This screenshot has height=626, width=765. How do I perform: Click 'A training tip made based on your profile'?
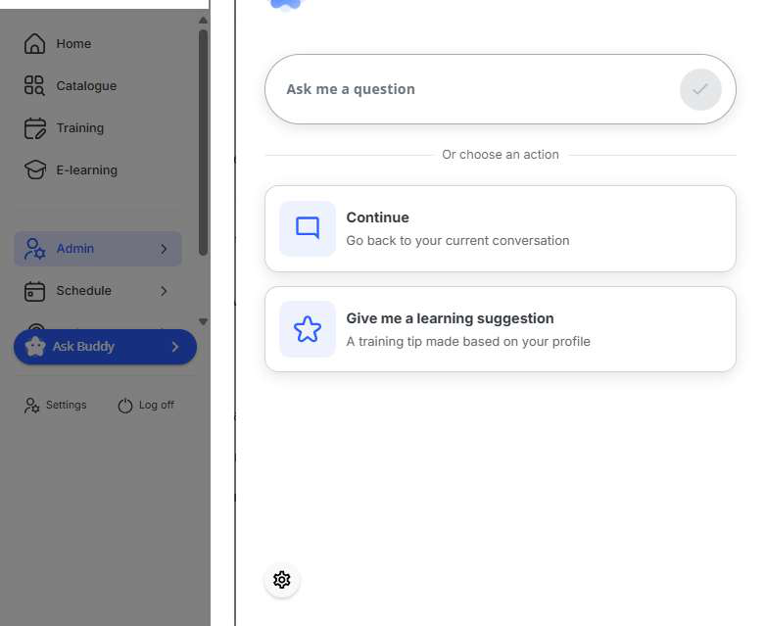click(468, 342)
